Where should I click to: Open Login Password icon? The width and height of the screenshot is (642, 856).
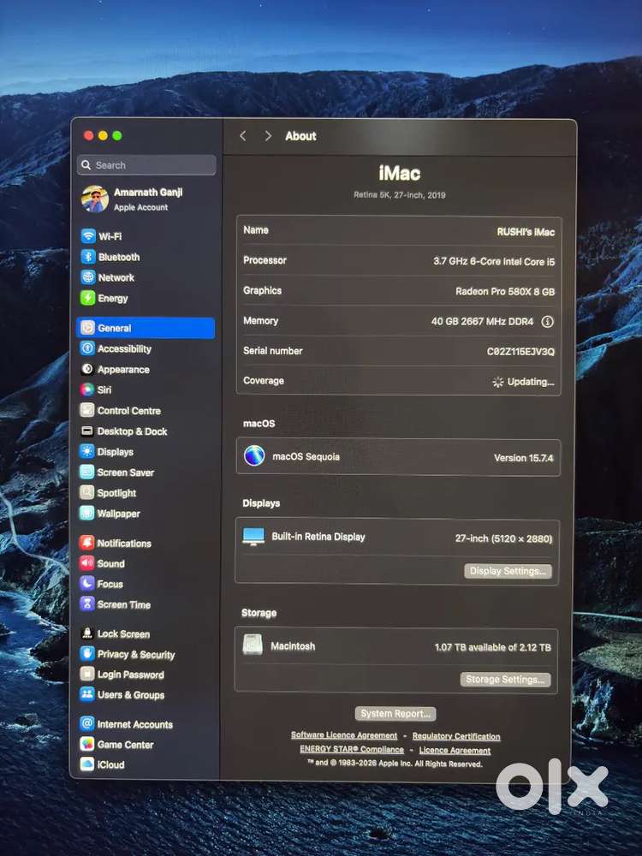point(86,674)
